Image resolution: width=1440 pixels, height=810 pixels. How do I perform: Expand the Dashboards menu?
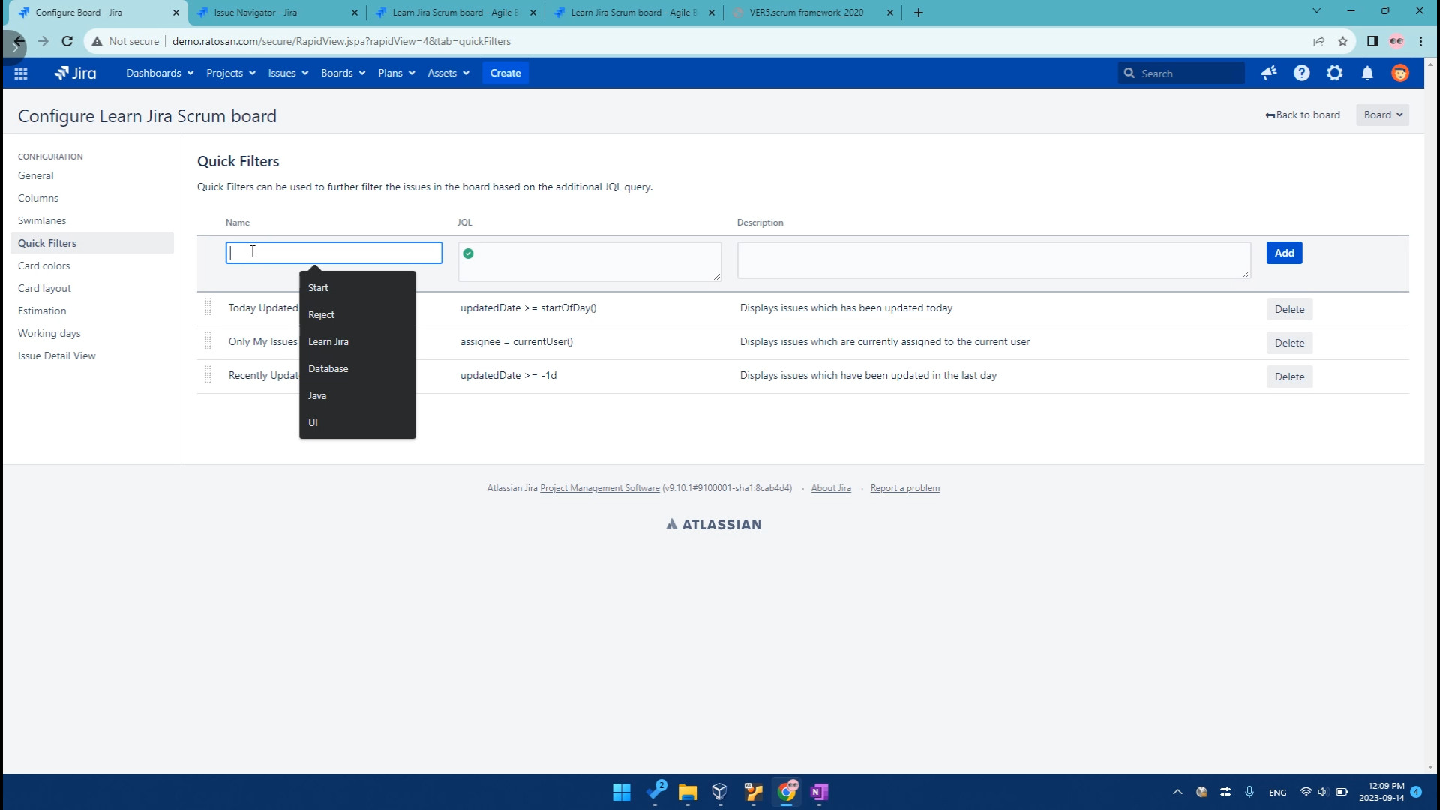pos(160,73)
